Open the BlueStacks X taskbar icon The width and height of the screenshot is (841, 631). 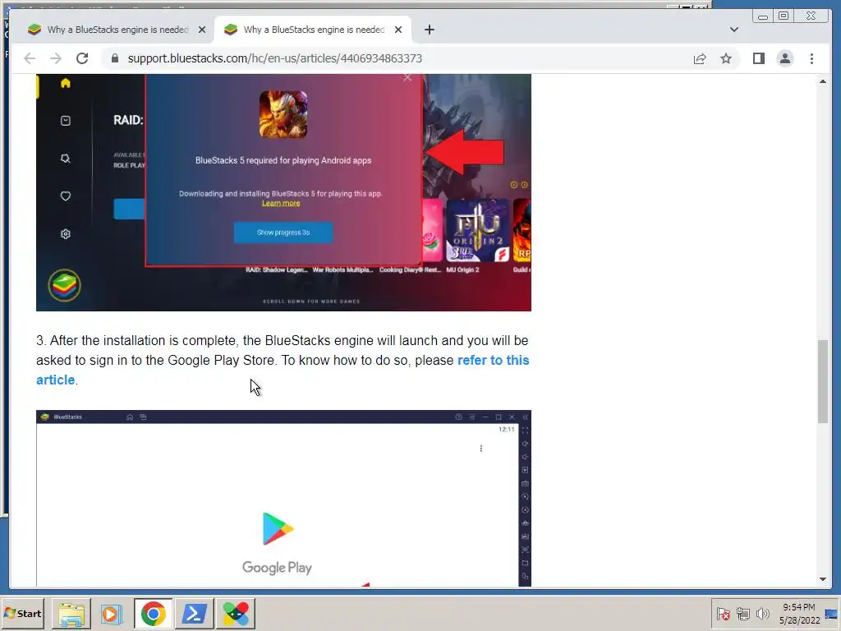tap(236, 614)
